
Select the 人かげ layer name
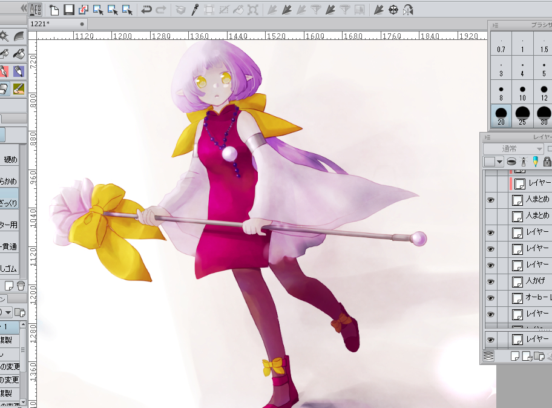(x=536, y=281)
